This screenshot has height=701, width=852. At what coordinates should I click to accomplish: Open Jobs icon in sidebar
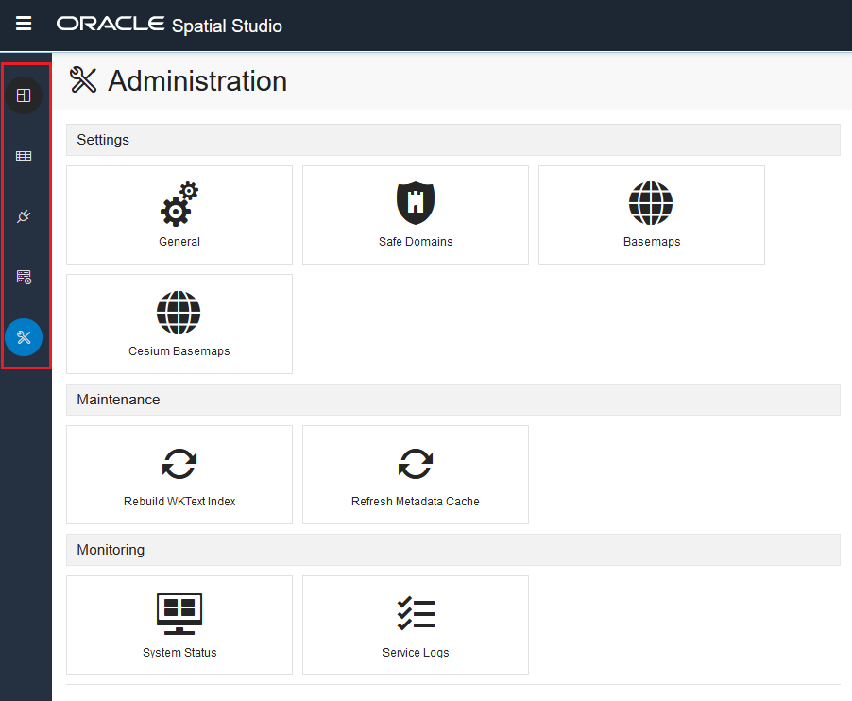click(x=24, y=277)
